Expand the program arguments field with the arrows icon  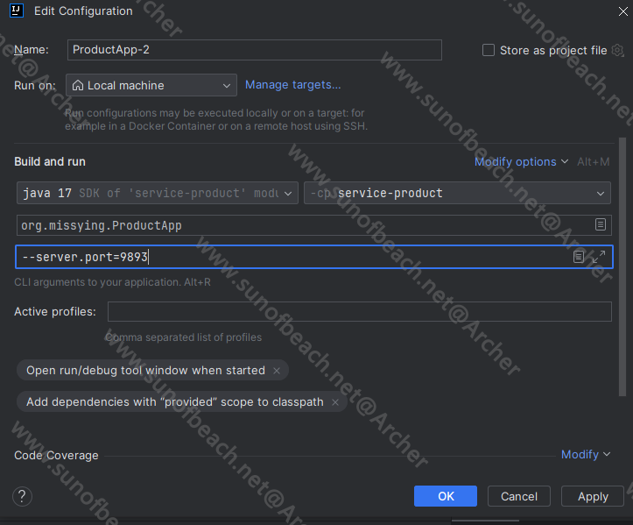pos(599,257)
